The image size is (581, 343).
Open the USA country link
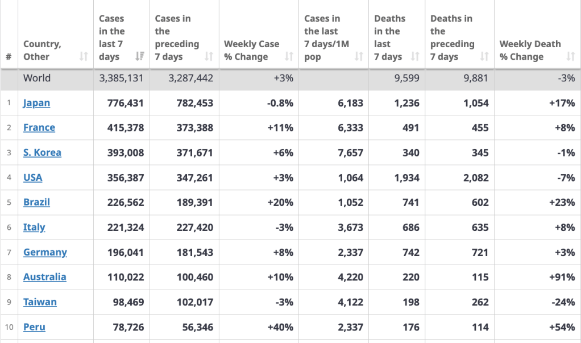33,177
